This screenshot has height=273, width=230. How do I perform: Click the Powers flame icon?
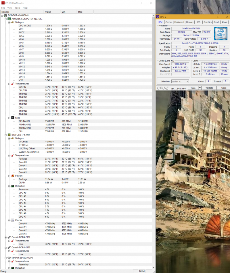pyautogui.click(x=13, y=176)
